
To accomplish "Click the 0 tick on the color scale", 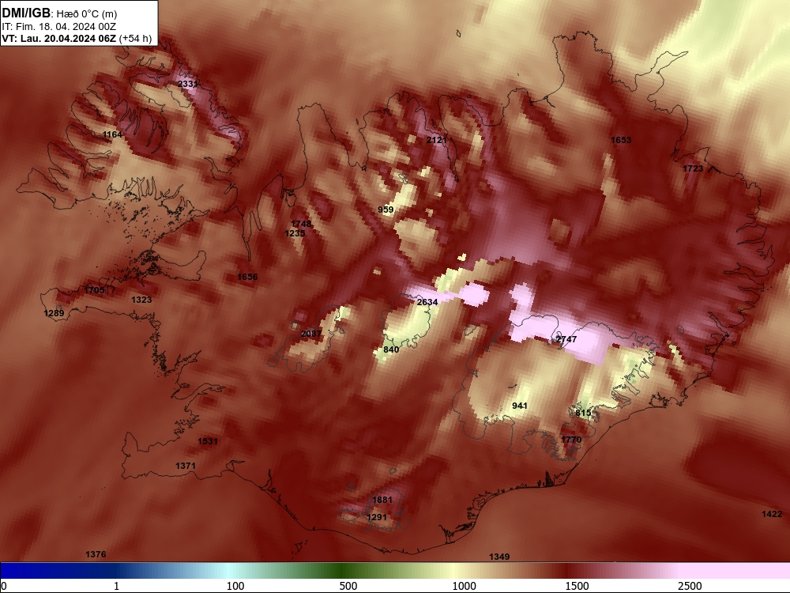I will [x=4, y=586].
